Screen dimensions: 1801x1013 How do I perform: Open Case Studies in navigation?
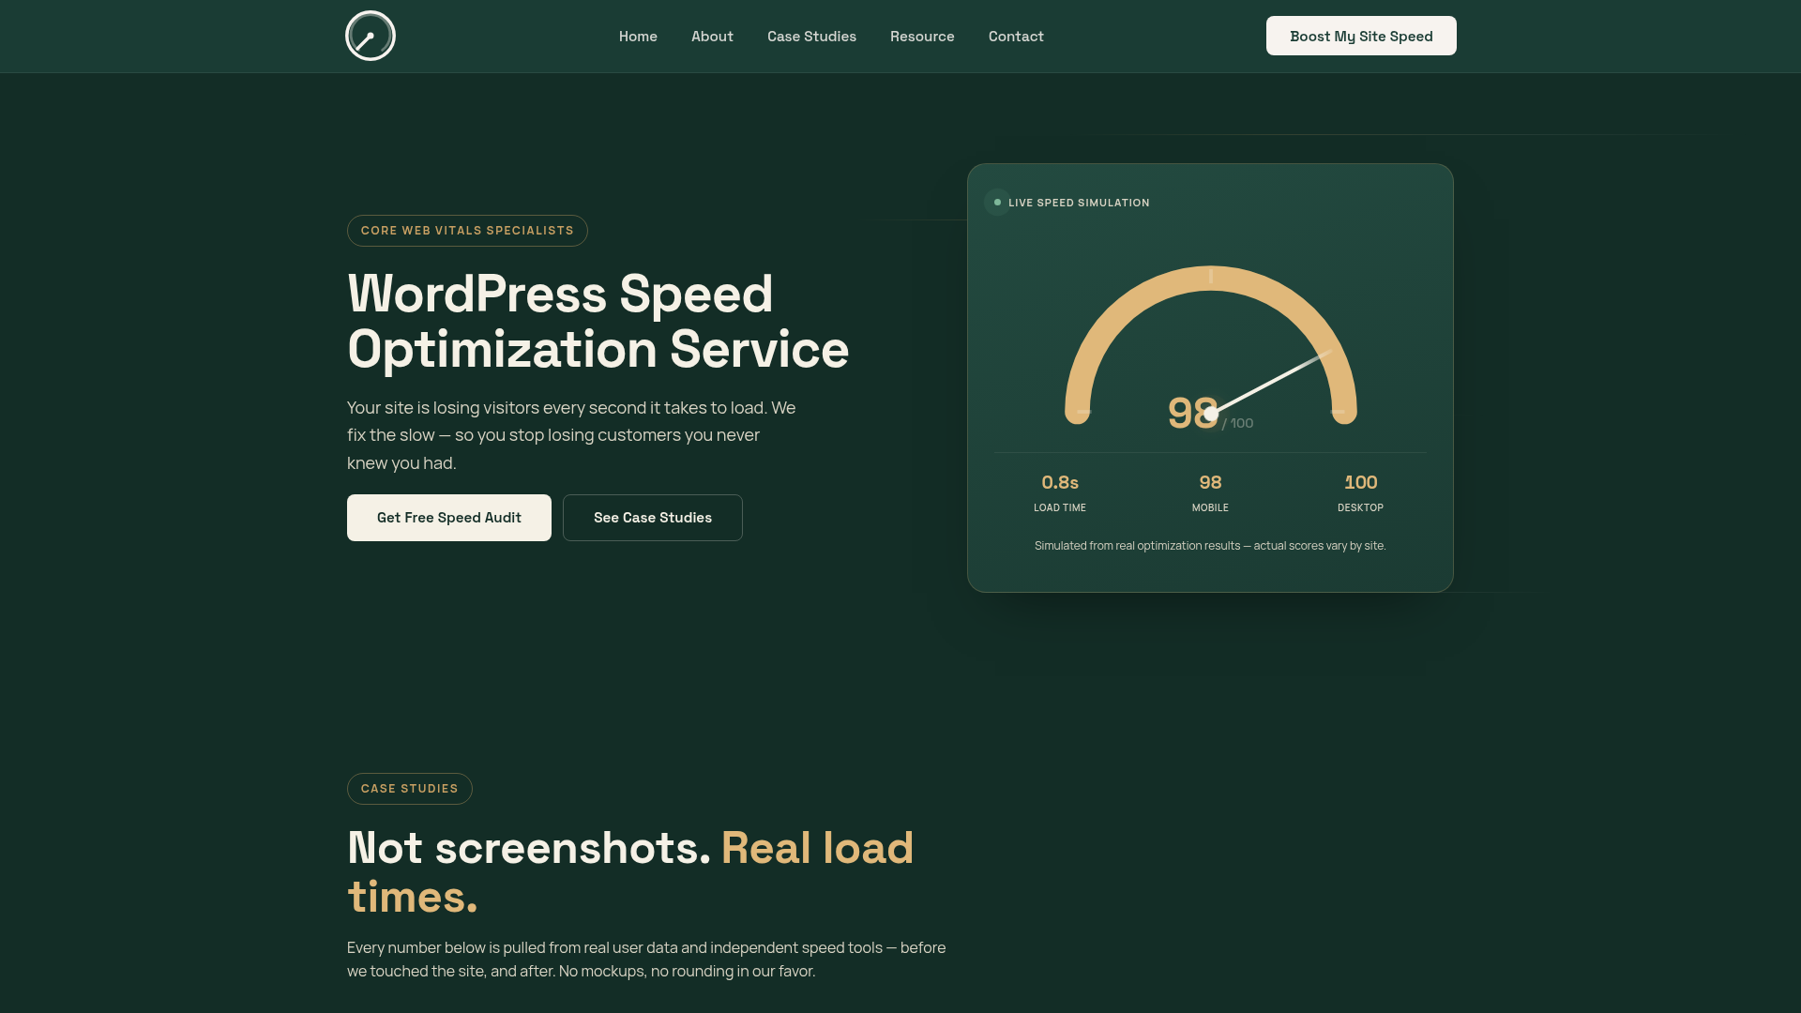click(x=811, y=37)
